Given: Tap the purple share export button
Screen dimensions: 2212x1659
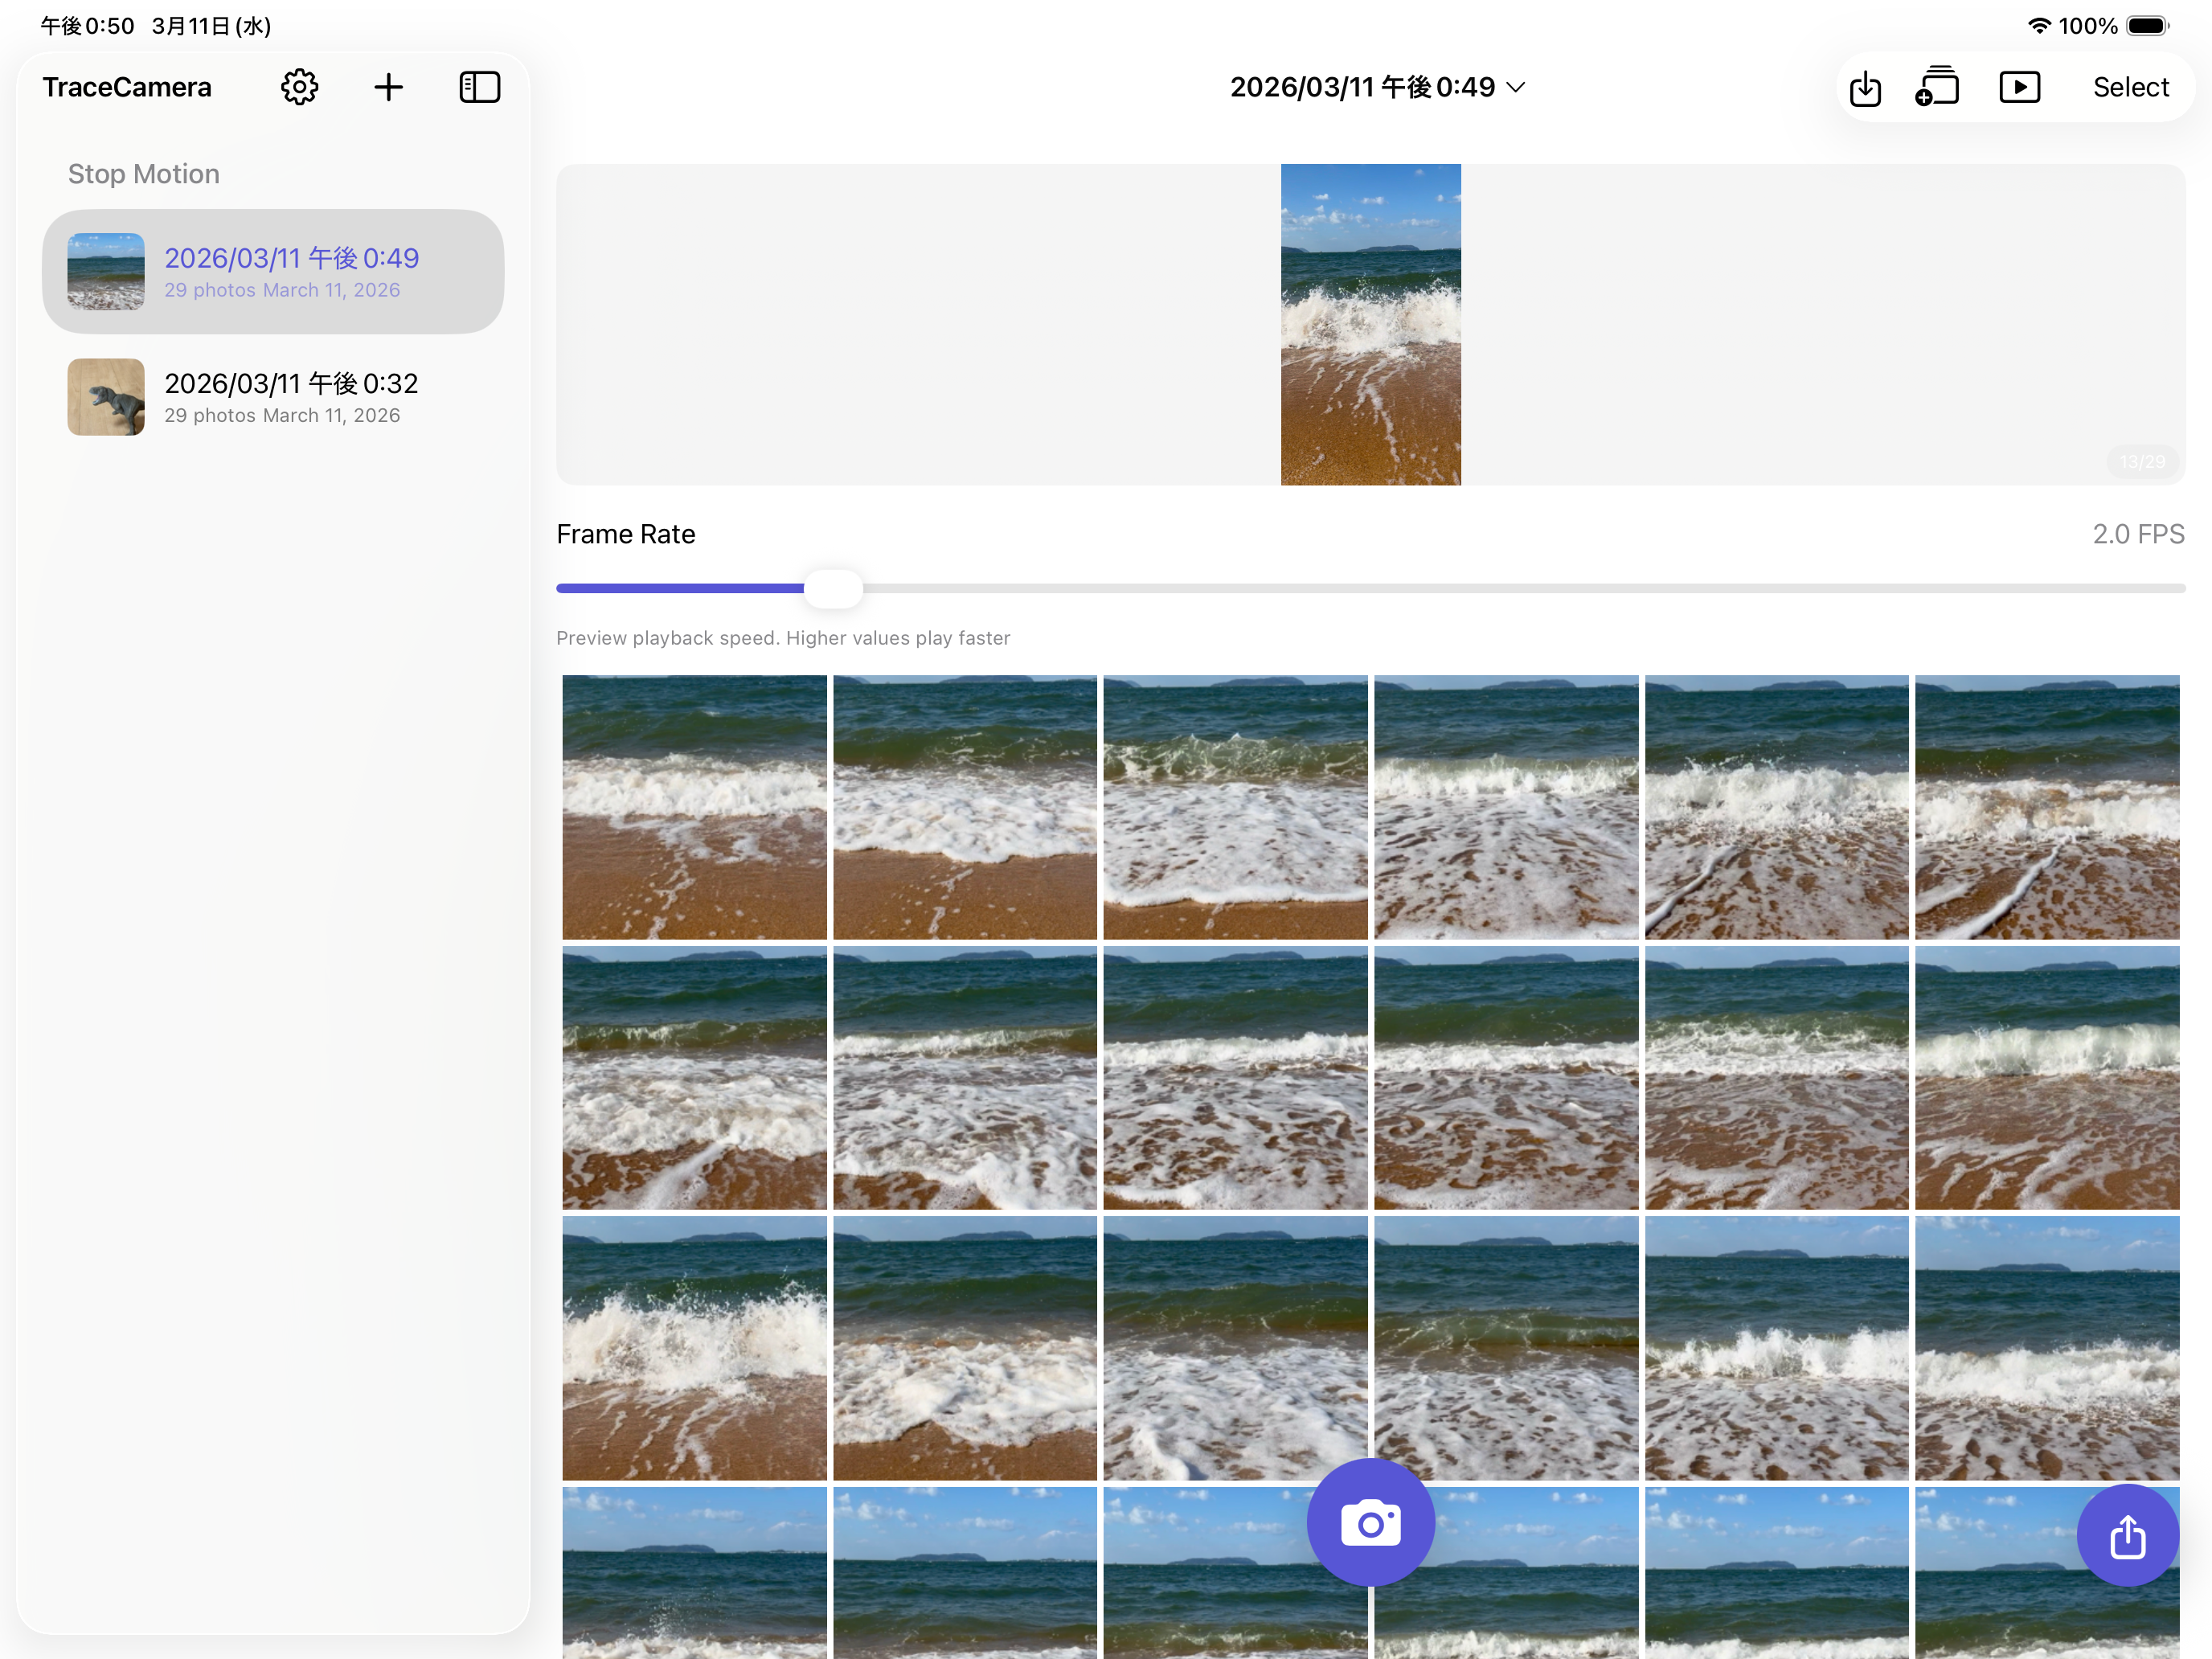Looking at the screenshot, I should [2127, 1535].
